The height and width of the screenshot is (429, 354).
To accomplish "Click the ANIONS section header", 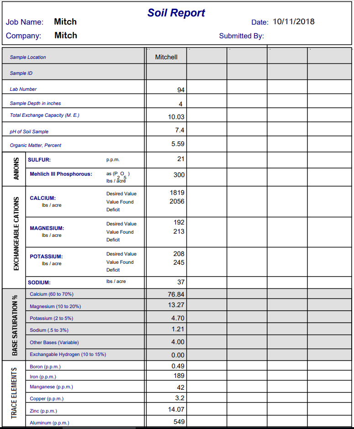I will tap(16, 168).
